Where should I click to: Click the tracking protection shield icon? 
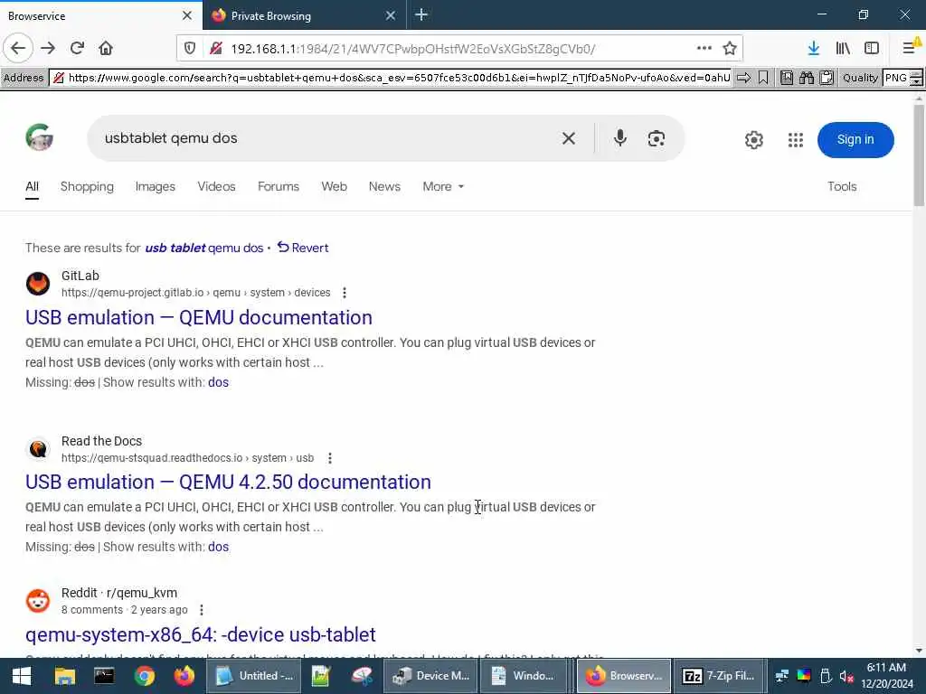coord(190,49)
